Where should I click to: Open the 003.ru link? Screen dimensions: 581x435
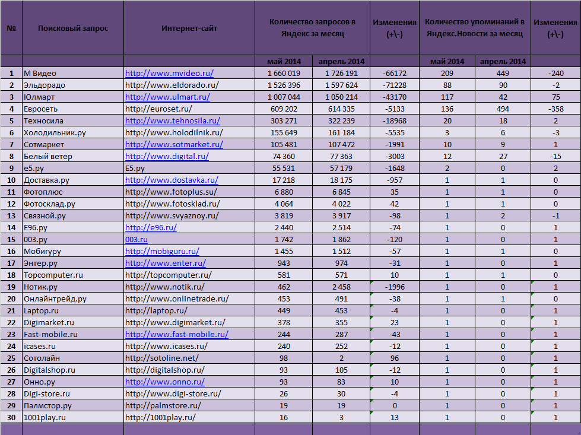tap(136, 240)
